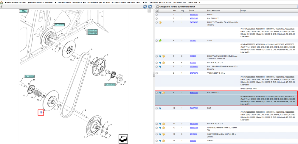The image size is (298, 144).
Task: Open part number 87591960 link
Action: pyautogui.click(x=194, y=66)
